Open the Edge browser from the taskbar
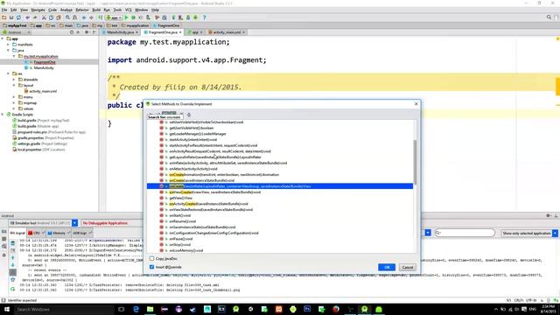Screen dimensions: 560x315 click(x=136, y=309)
